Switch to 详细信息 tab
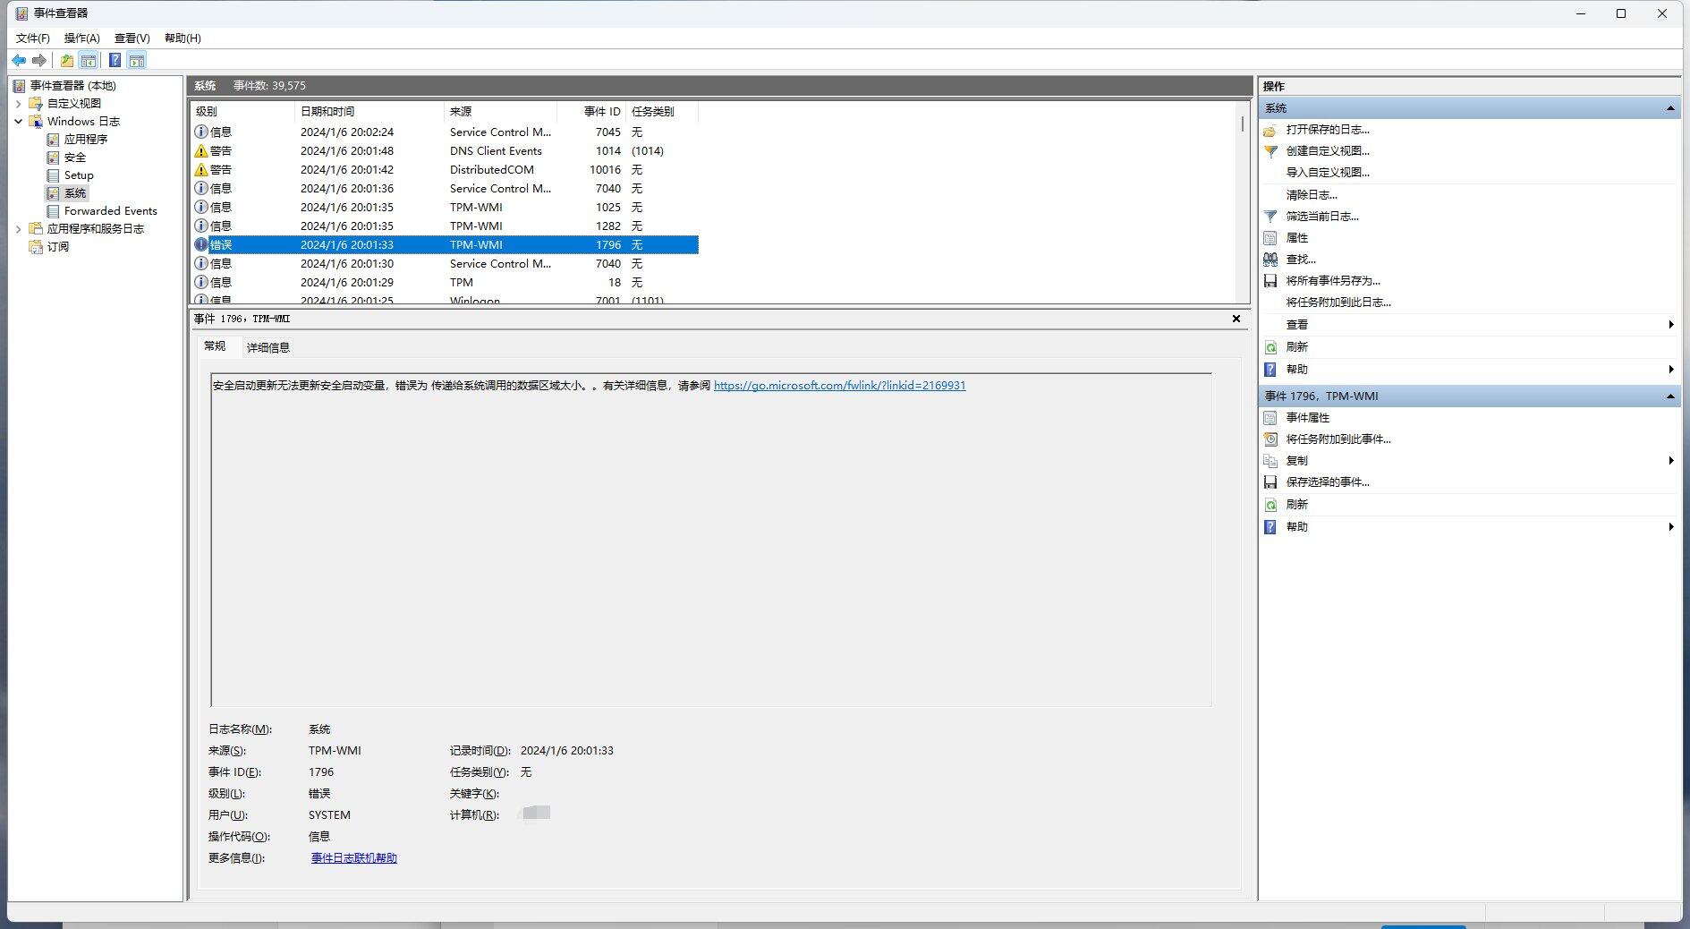Screen dimensions: 1690x929 [268, 347]
